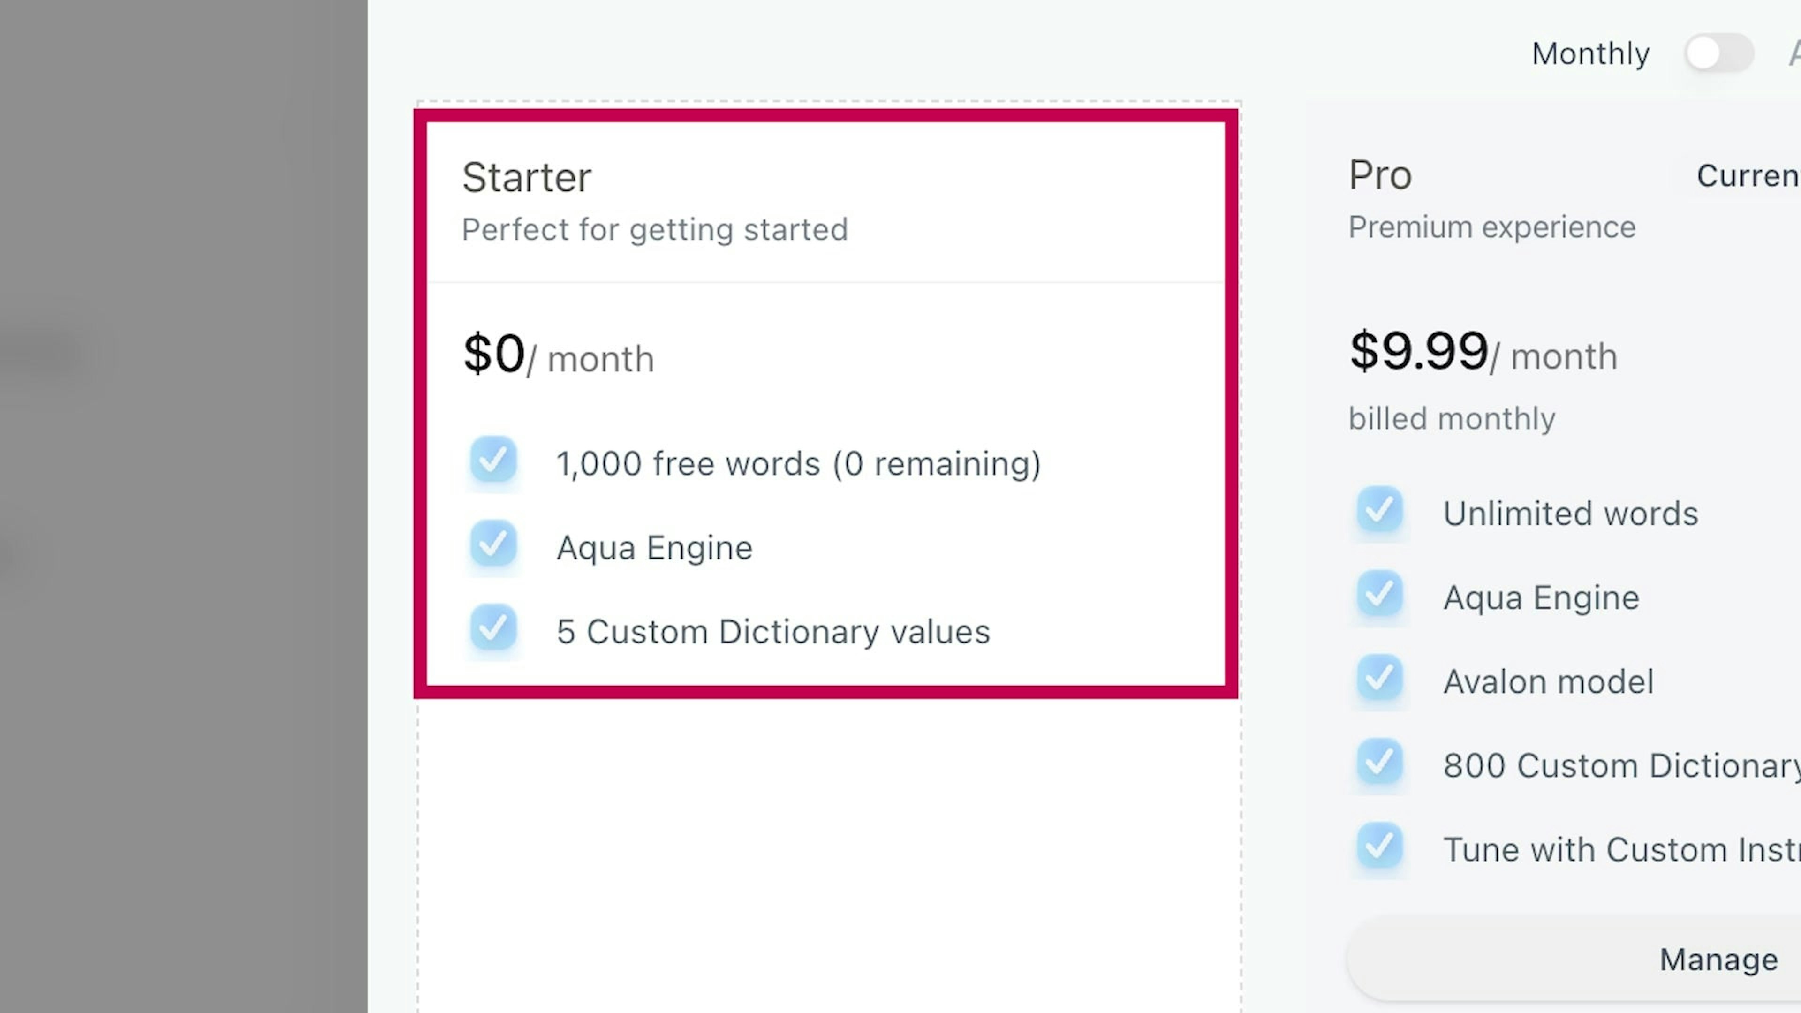The image size is (1801, 1013).
Task: Click the Pro plan title
Action: (1379, 175)
